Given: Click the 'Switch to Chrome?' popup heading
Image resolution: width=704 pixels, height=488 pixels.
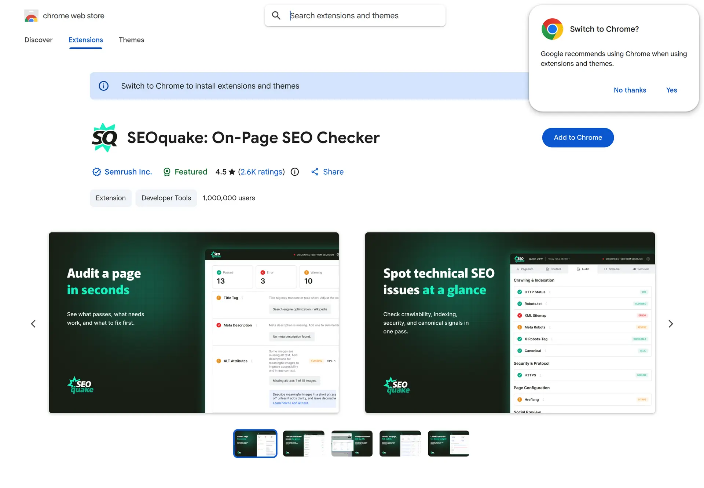Looking at the screenshot, I should point(604,29).
